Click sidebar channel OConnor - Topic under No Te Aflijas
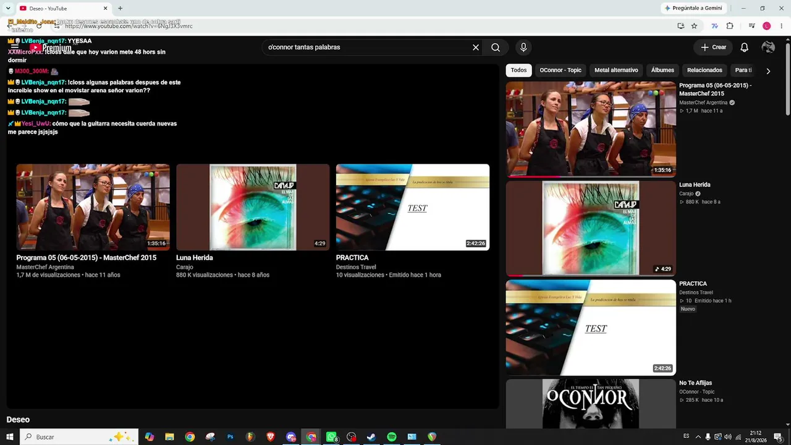The height and width of the screenshot is (445, 791). (x=697, y=392)
